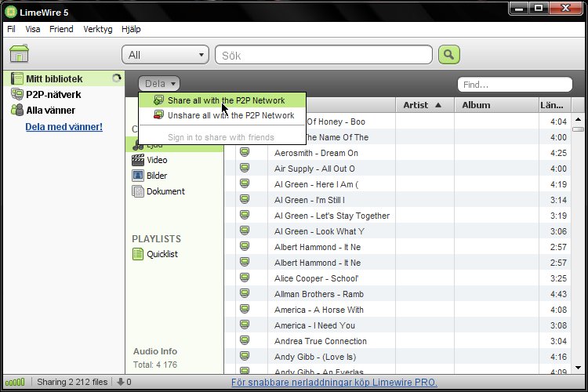Collapse the Dela share dropdown button
Viewport: 588px width, 392px height.
[159, 84]
